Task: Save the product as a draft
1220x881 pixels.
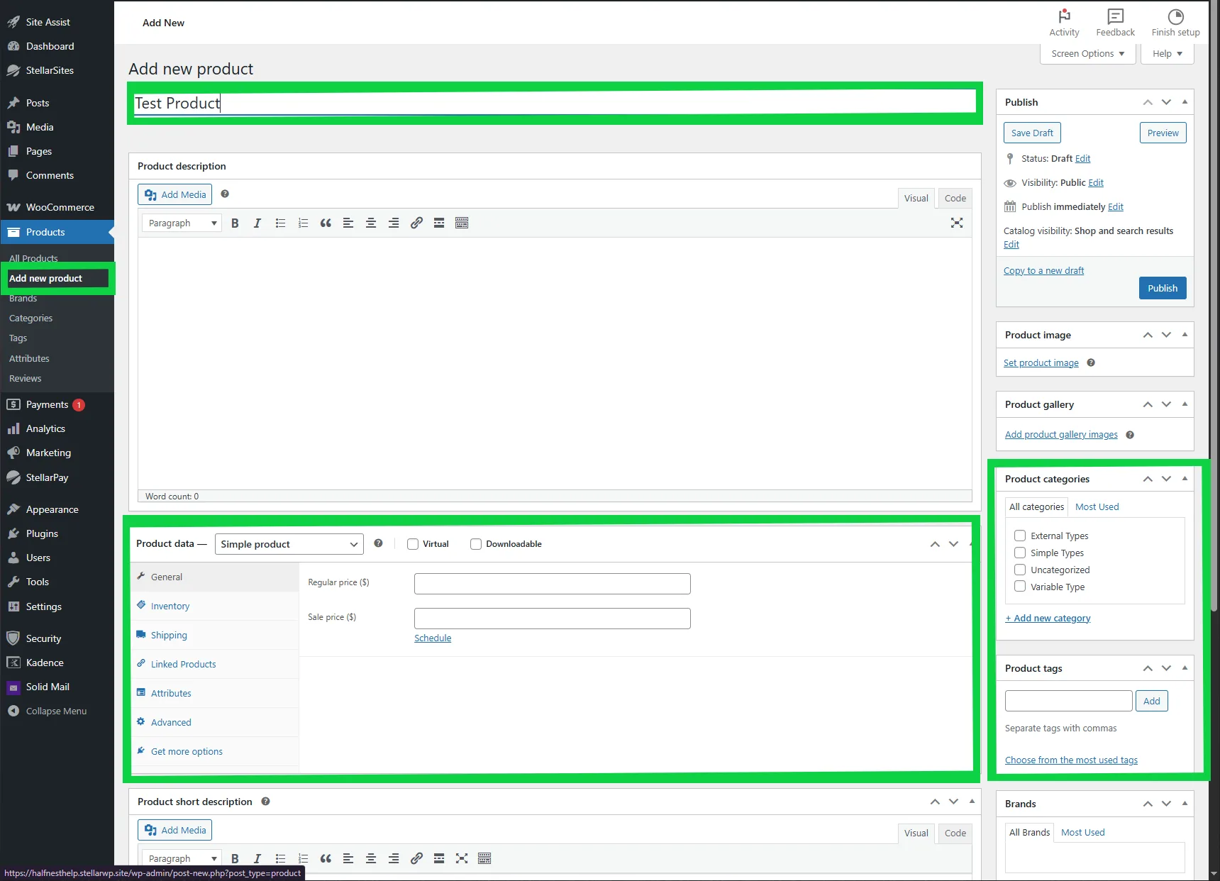Action: (x=1031, y=133)
